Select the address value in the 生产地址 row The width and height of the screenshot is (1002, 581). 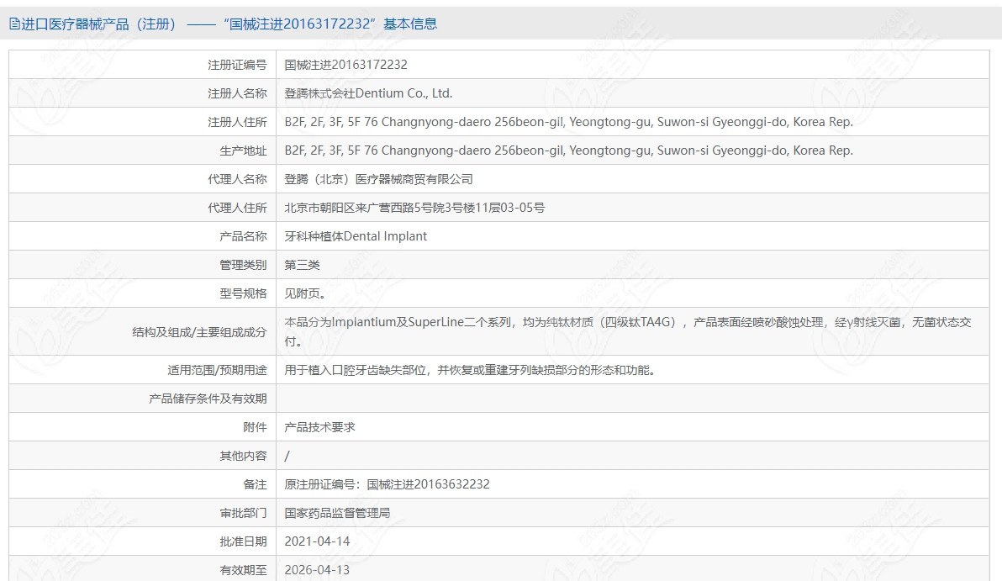pyautogui.click(x=569, y=151)
